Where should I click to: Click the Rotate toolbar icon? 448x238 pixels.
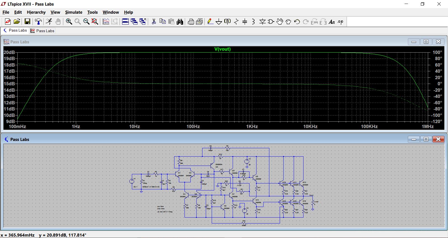click(x=314, y=22)
